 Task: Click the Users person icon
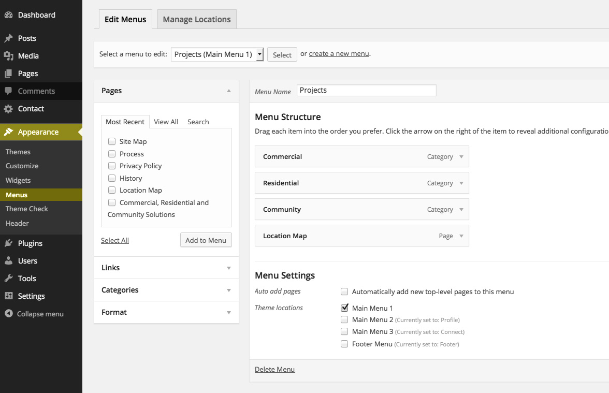click(8, 261)
